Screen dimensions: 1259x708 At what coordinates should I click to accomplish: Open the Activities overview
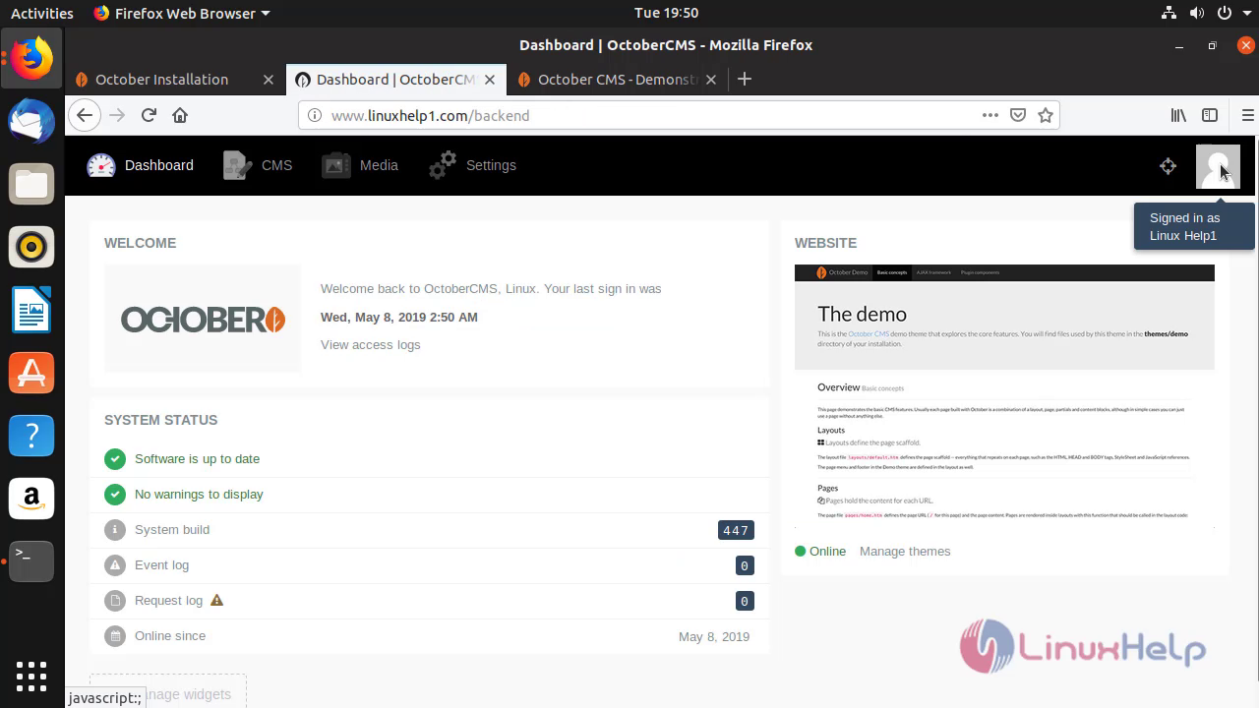pyautogui.click(x=42, y=13)
